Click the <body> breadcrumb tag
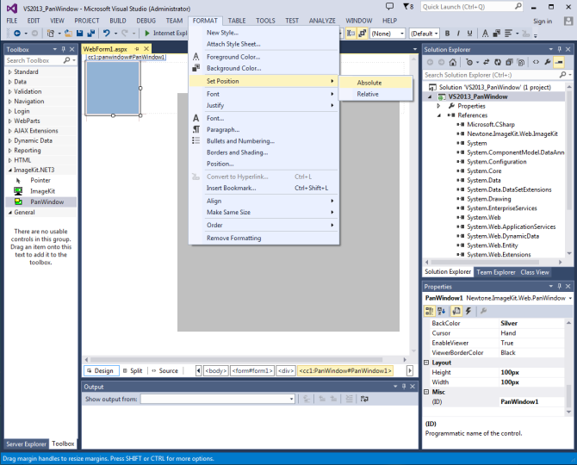577x465 pixels. click(216, 371)
